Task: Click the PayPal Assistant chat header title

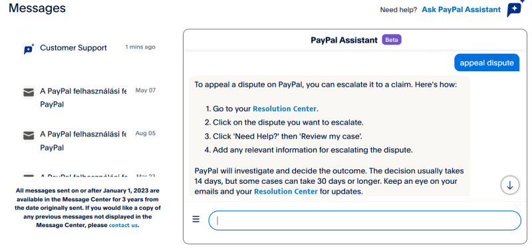Action: [344, 40]
